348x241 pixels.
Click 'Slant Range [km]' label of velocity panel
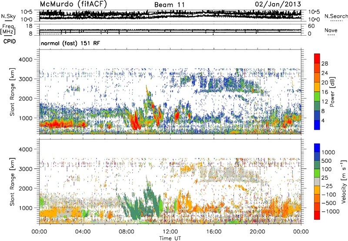pyautogui.click(x=12, y=181)
